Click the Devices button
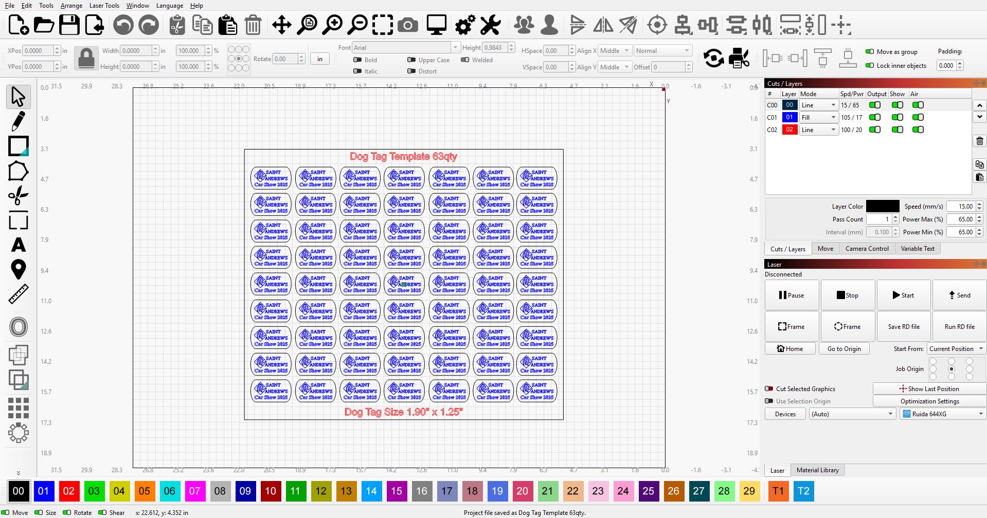Screen dimensions: 987x518 click(785, 414)
